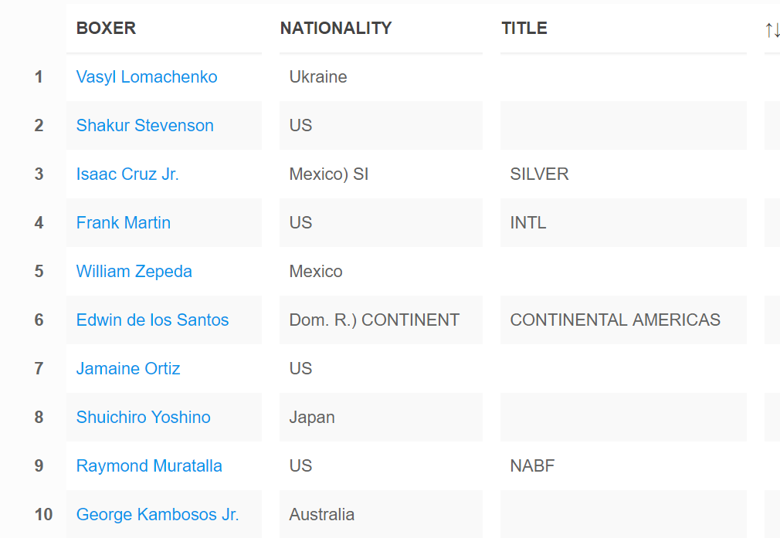This screenshot has height=538, width=780.
Task: Click the sort arrows icon in header
Action: [772, 30]
